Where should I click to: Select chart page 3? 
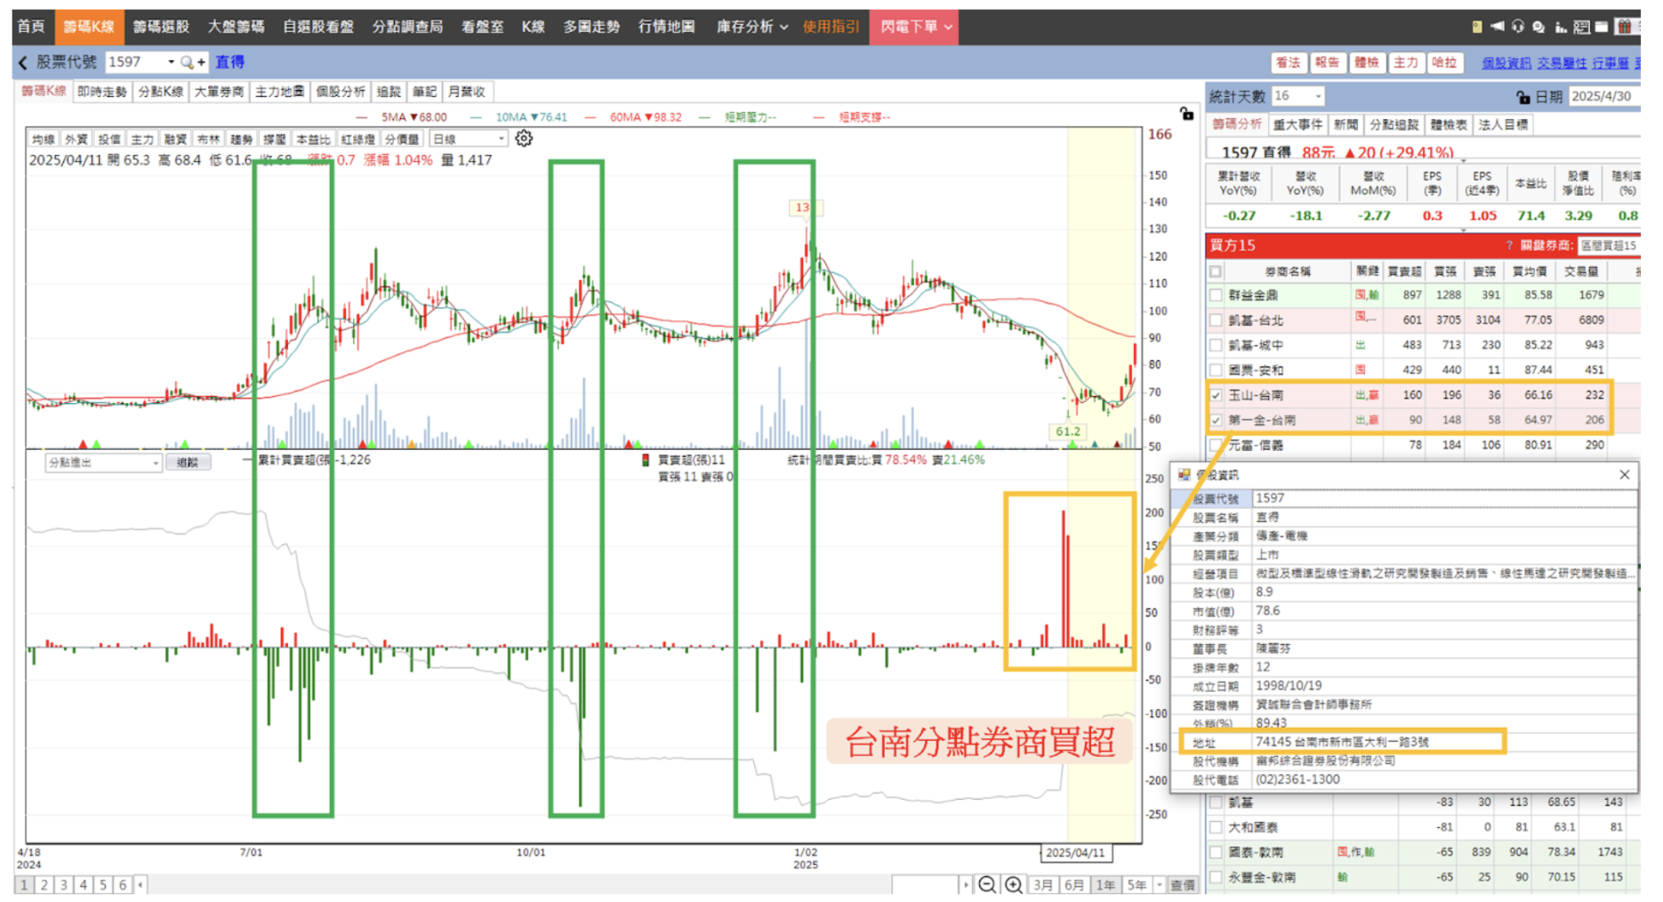click(x=63, y=885)
